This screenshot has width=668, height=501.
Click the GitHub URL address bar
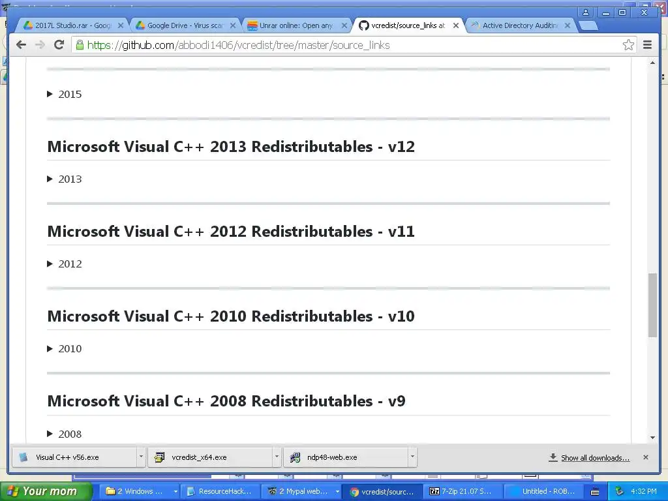point(353,45)
